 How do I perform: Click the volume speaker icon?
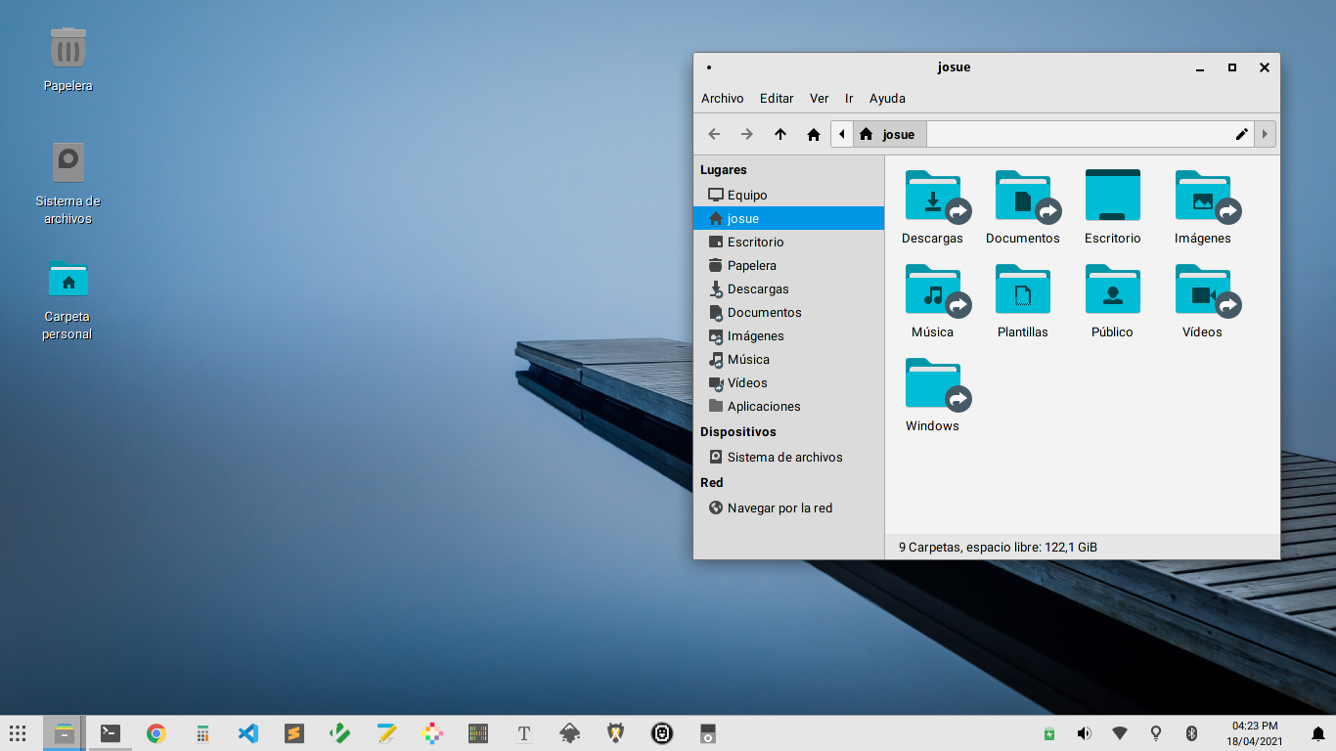1084,733
